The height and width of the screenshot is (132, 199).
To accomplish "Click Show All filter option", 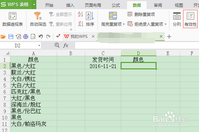I will coord(60,15).
